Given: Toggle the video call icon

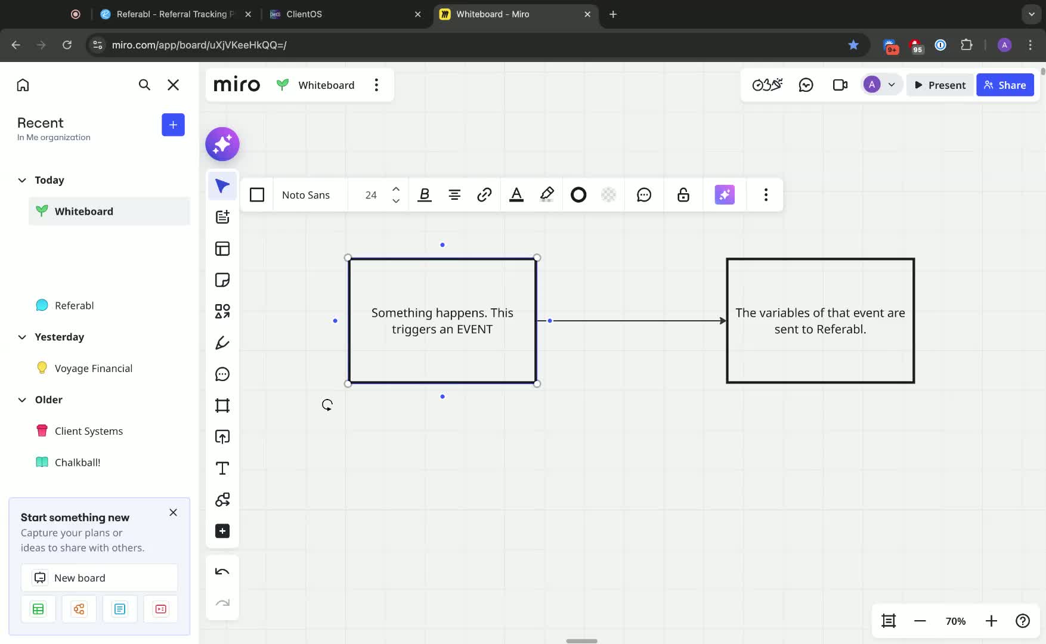Looking at the screenshot, I should click(840, 85).
